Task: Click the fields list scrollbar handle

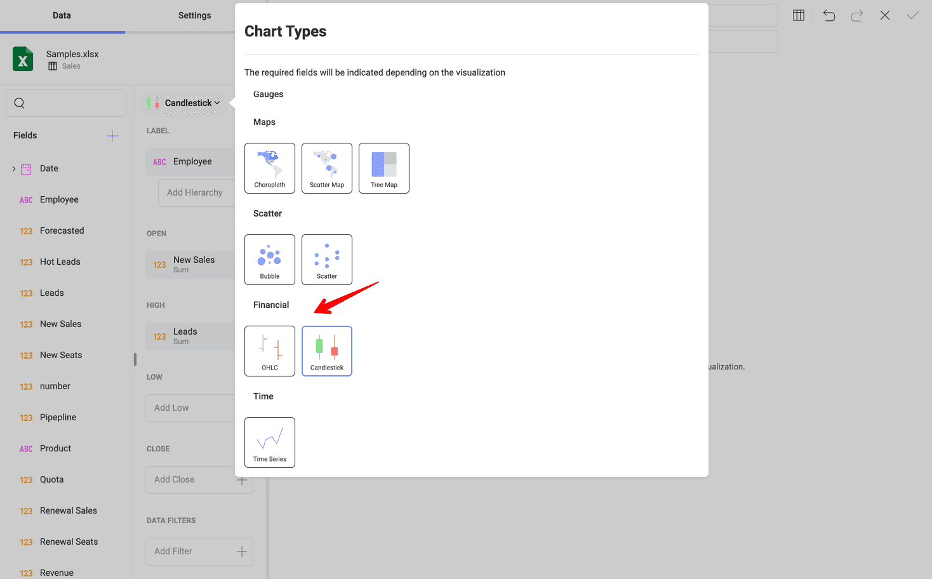Action: click(135, 359)
